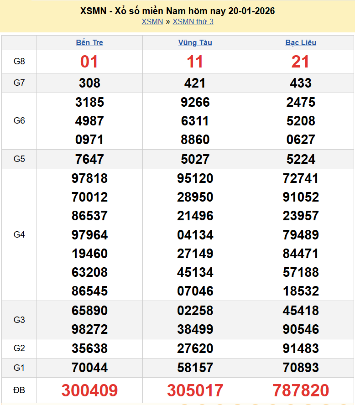Viewport: 355px width, 405px height.
Task: Click Vũng Tàu special prize 305017
Action: [195, 390]
